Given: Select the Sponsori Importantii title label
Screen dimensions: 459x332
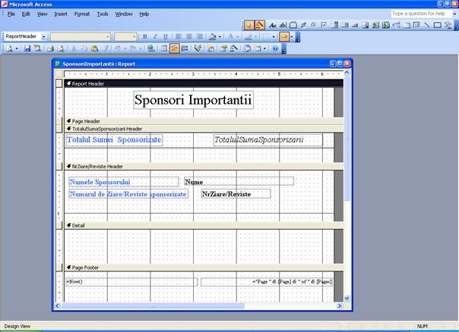Looking at the screenshot, I should (x=193, y=100).
